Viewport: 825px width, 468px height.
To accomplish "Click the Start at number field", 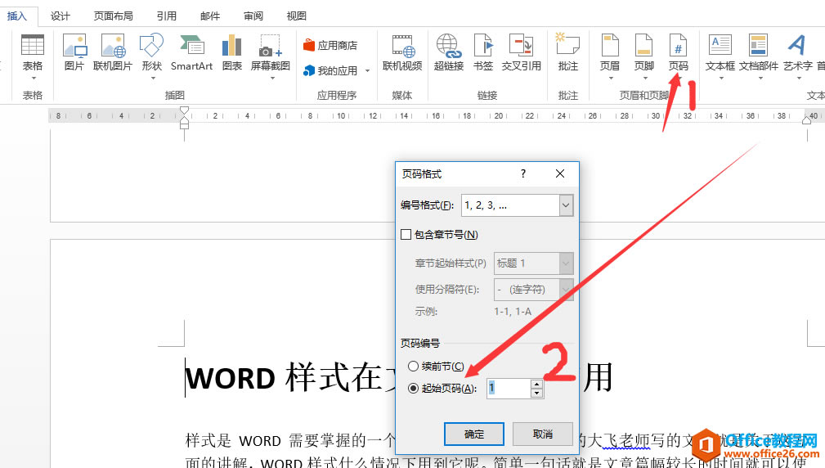I will 509,389.
